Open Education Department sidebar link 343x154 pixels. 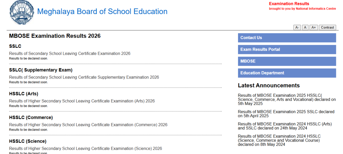tap(287, 73)
